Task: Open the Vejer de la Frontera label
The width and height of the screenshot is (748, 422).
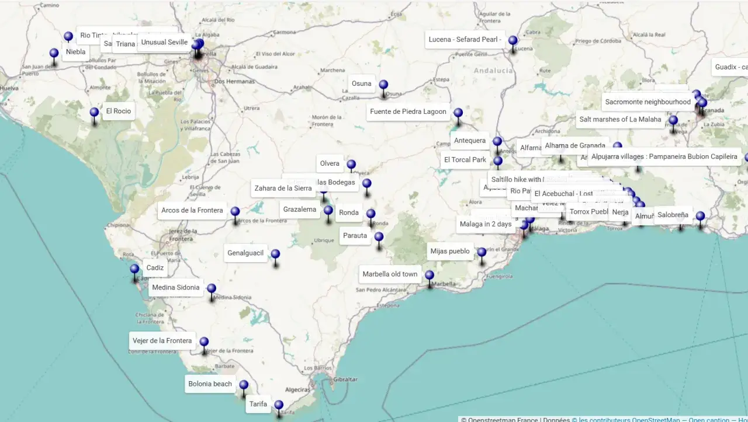Action: coord(162,341)
